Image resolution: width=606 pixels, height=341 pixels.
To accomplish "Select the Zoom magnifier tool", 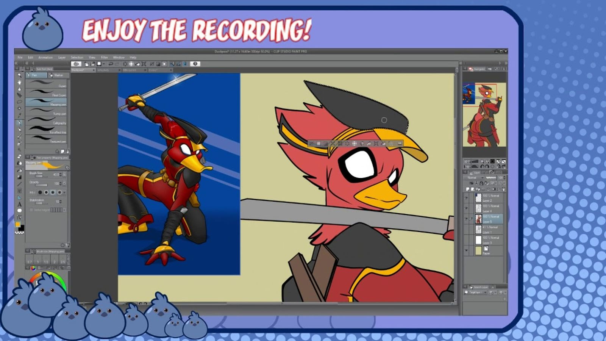I will tap(19, 75).
